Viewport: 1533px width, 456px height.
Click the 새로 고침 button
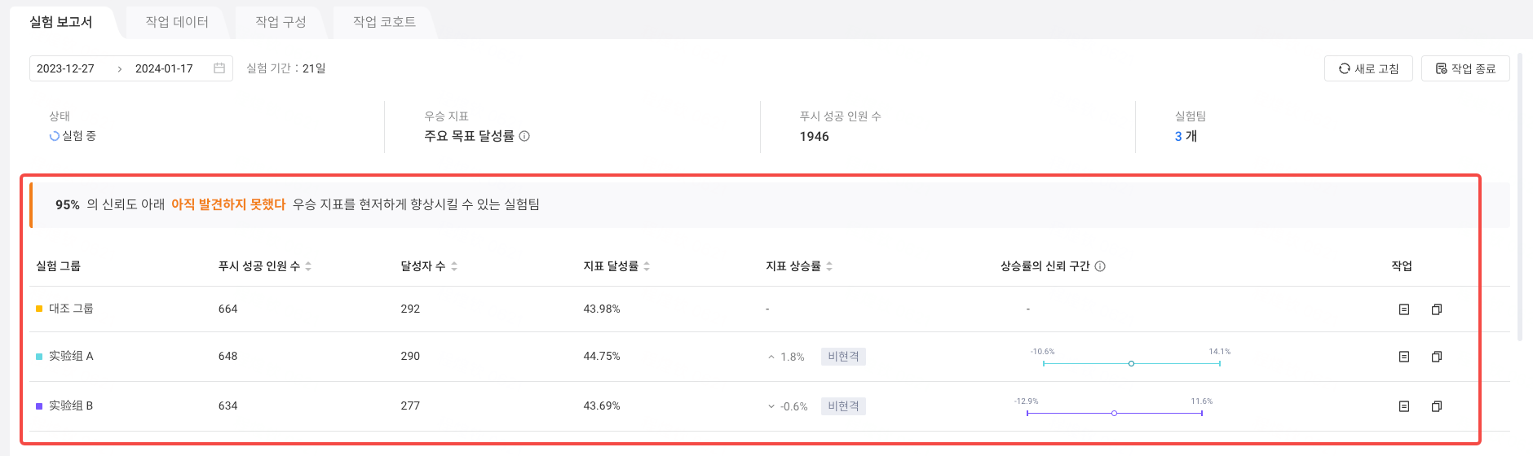(1368, 68)
